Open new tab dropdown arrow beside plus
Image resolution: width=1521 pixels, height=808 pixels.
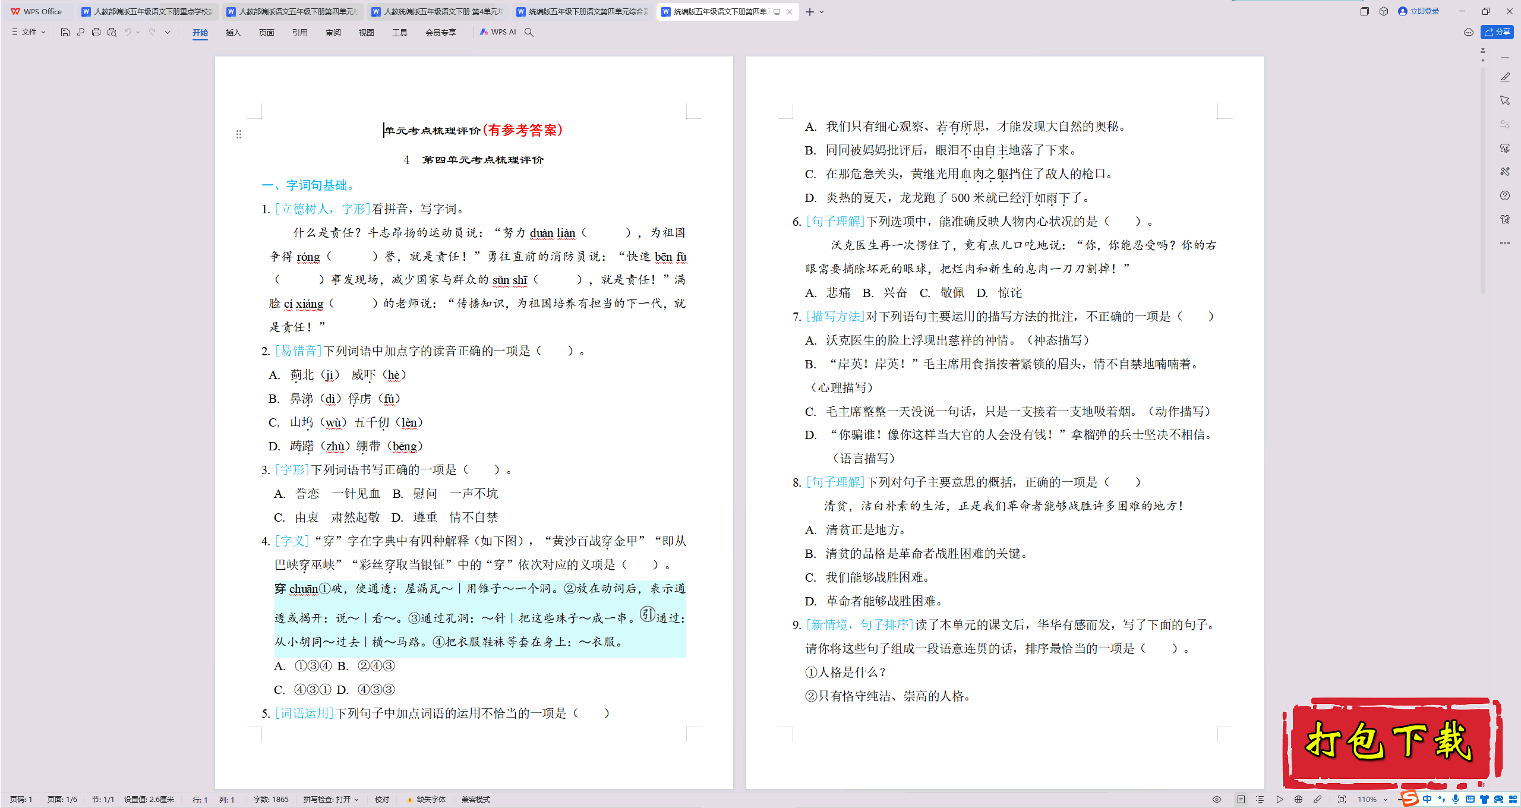(x=822, y=12)
